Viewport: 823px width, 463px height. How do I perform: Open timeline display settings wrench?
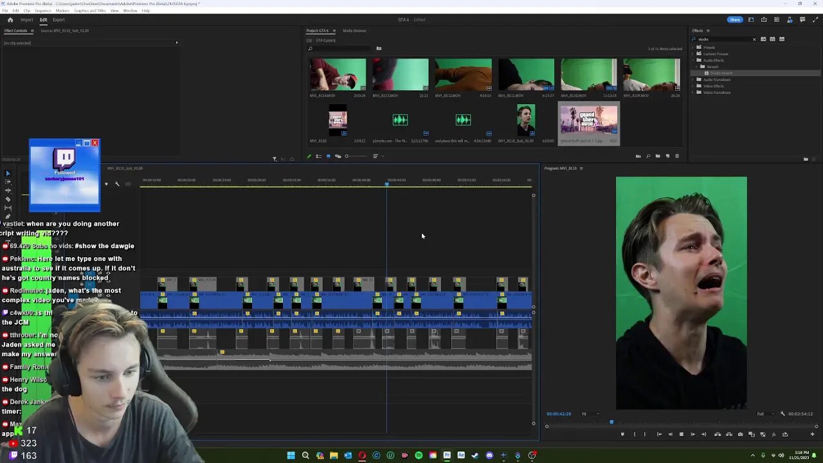tap(117, 185)
